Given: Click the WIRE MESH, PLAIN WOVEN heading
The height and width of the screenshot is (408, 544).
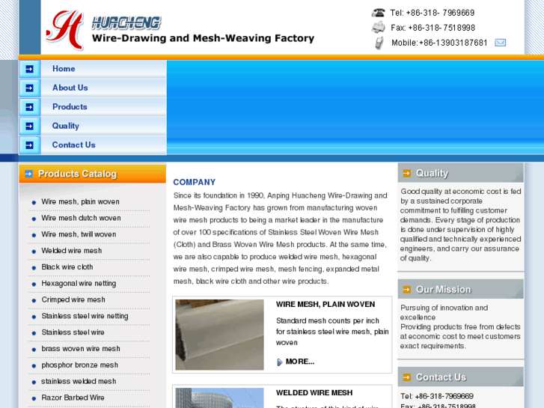Looking at the screenshot, I should (326, 305).
